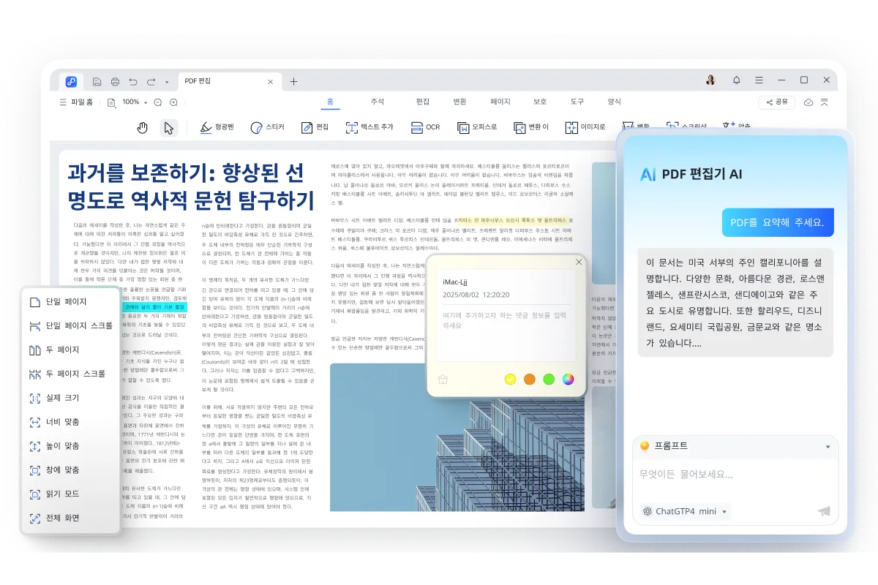Image resolution: width=878 pixels, height=585 pixels.
Task: Click the 변환 이 convert tool
Action: pyautogui.click(x=531, y=127)
